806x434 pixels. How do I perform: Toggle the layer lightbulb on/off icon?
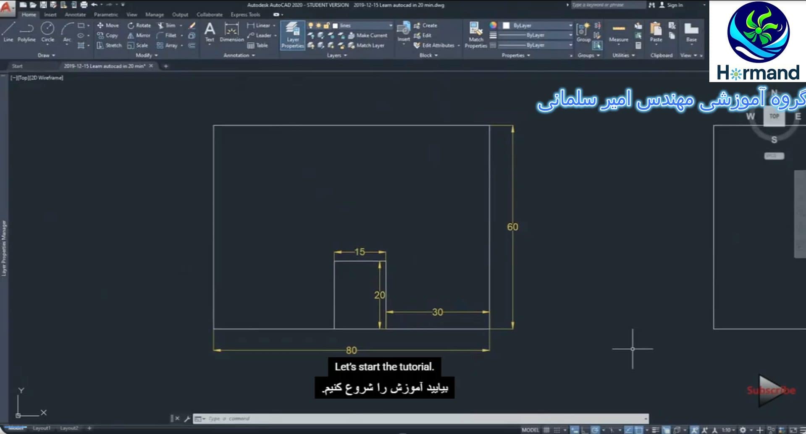coord(310,26)
